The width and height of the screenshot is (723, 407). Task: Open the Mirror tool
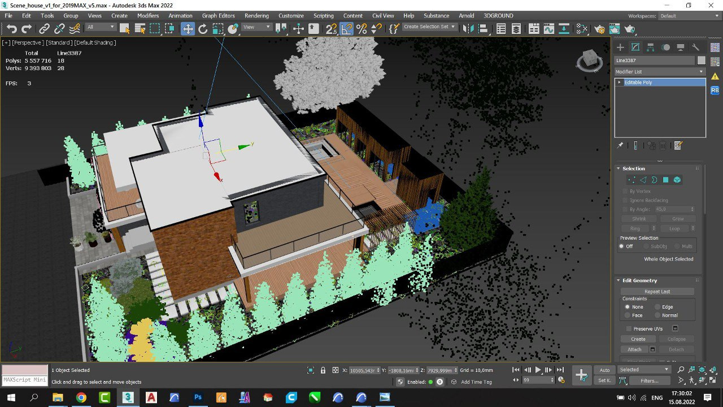(x=467, y=29)
